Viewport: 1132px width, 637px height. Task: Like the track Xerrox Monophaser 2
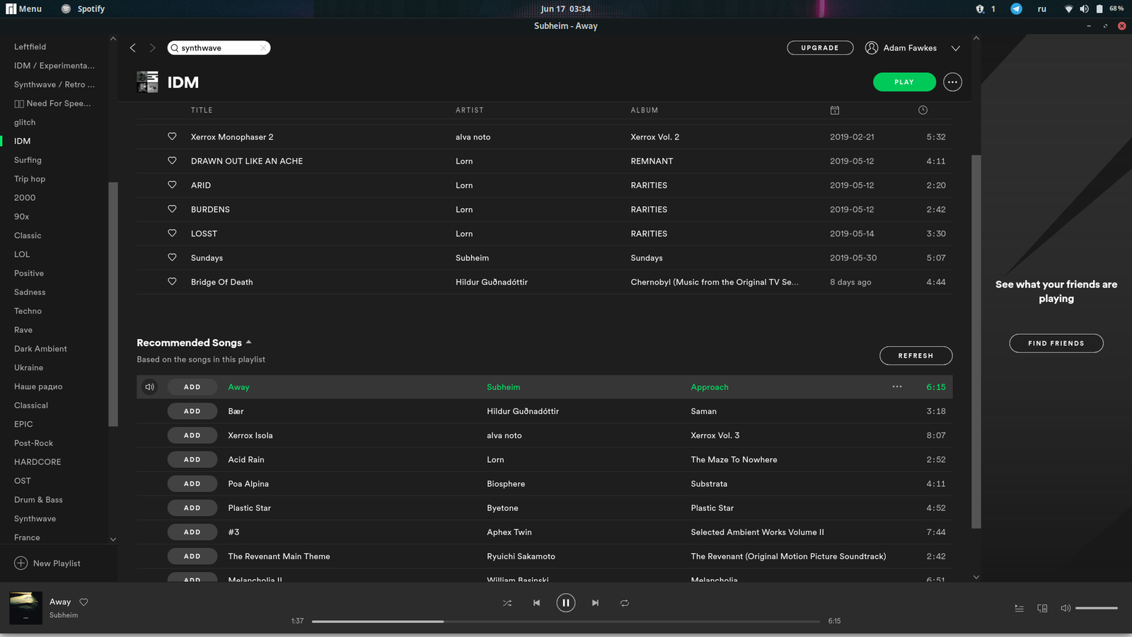172,137
